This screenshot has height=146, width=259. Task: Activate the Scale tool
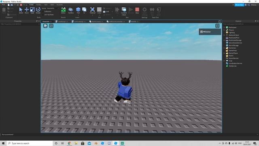pyautogui.click(x=32, y=10)
